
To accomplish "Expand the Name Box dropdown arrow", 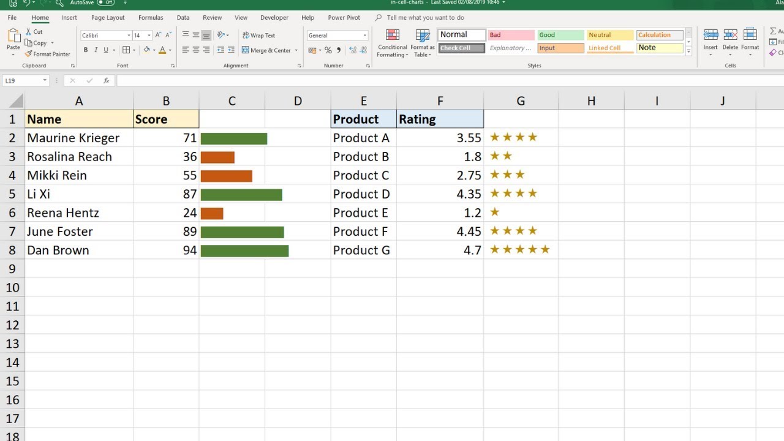I will coord(45,80).
